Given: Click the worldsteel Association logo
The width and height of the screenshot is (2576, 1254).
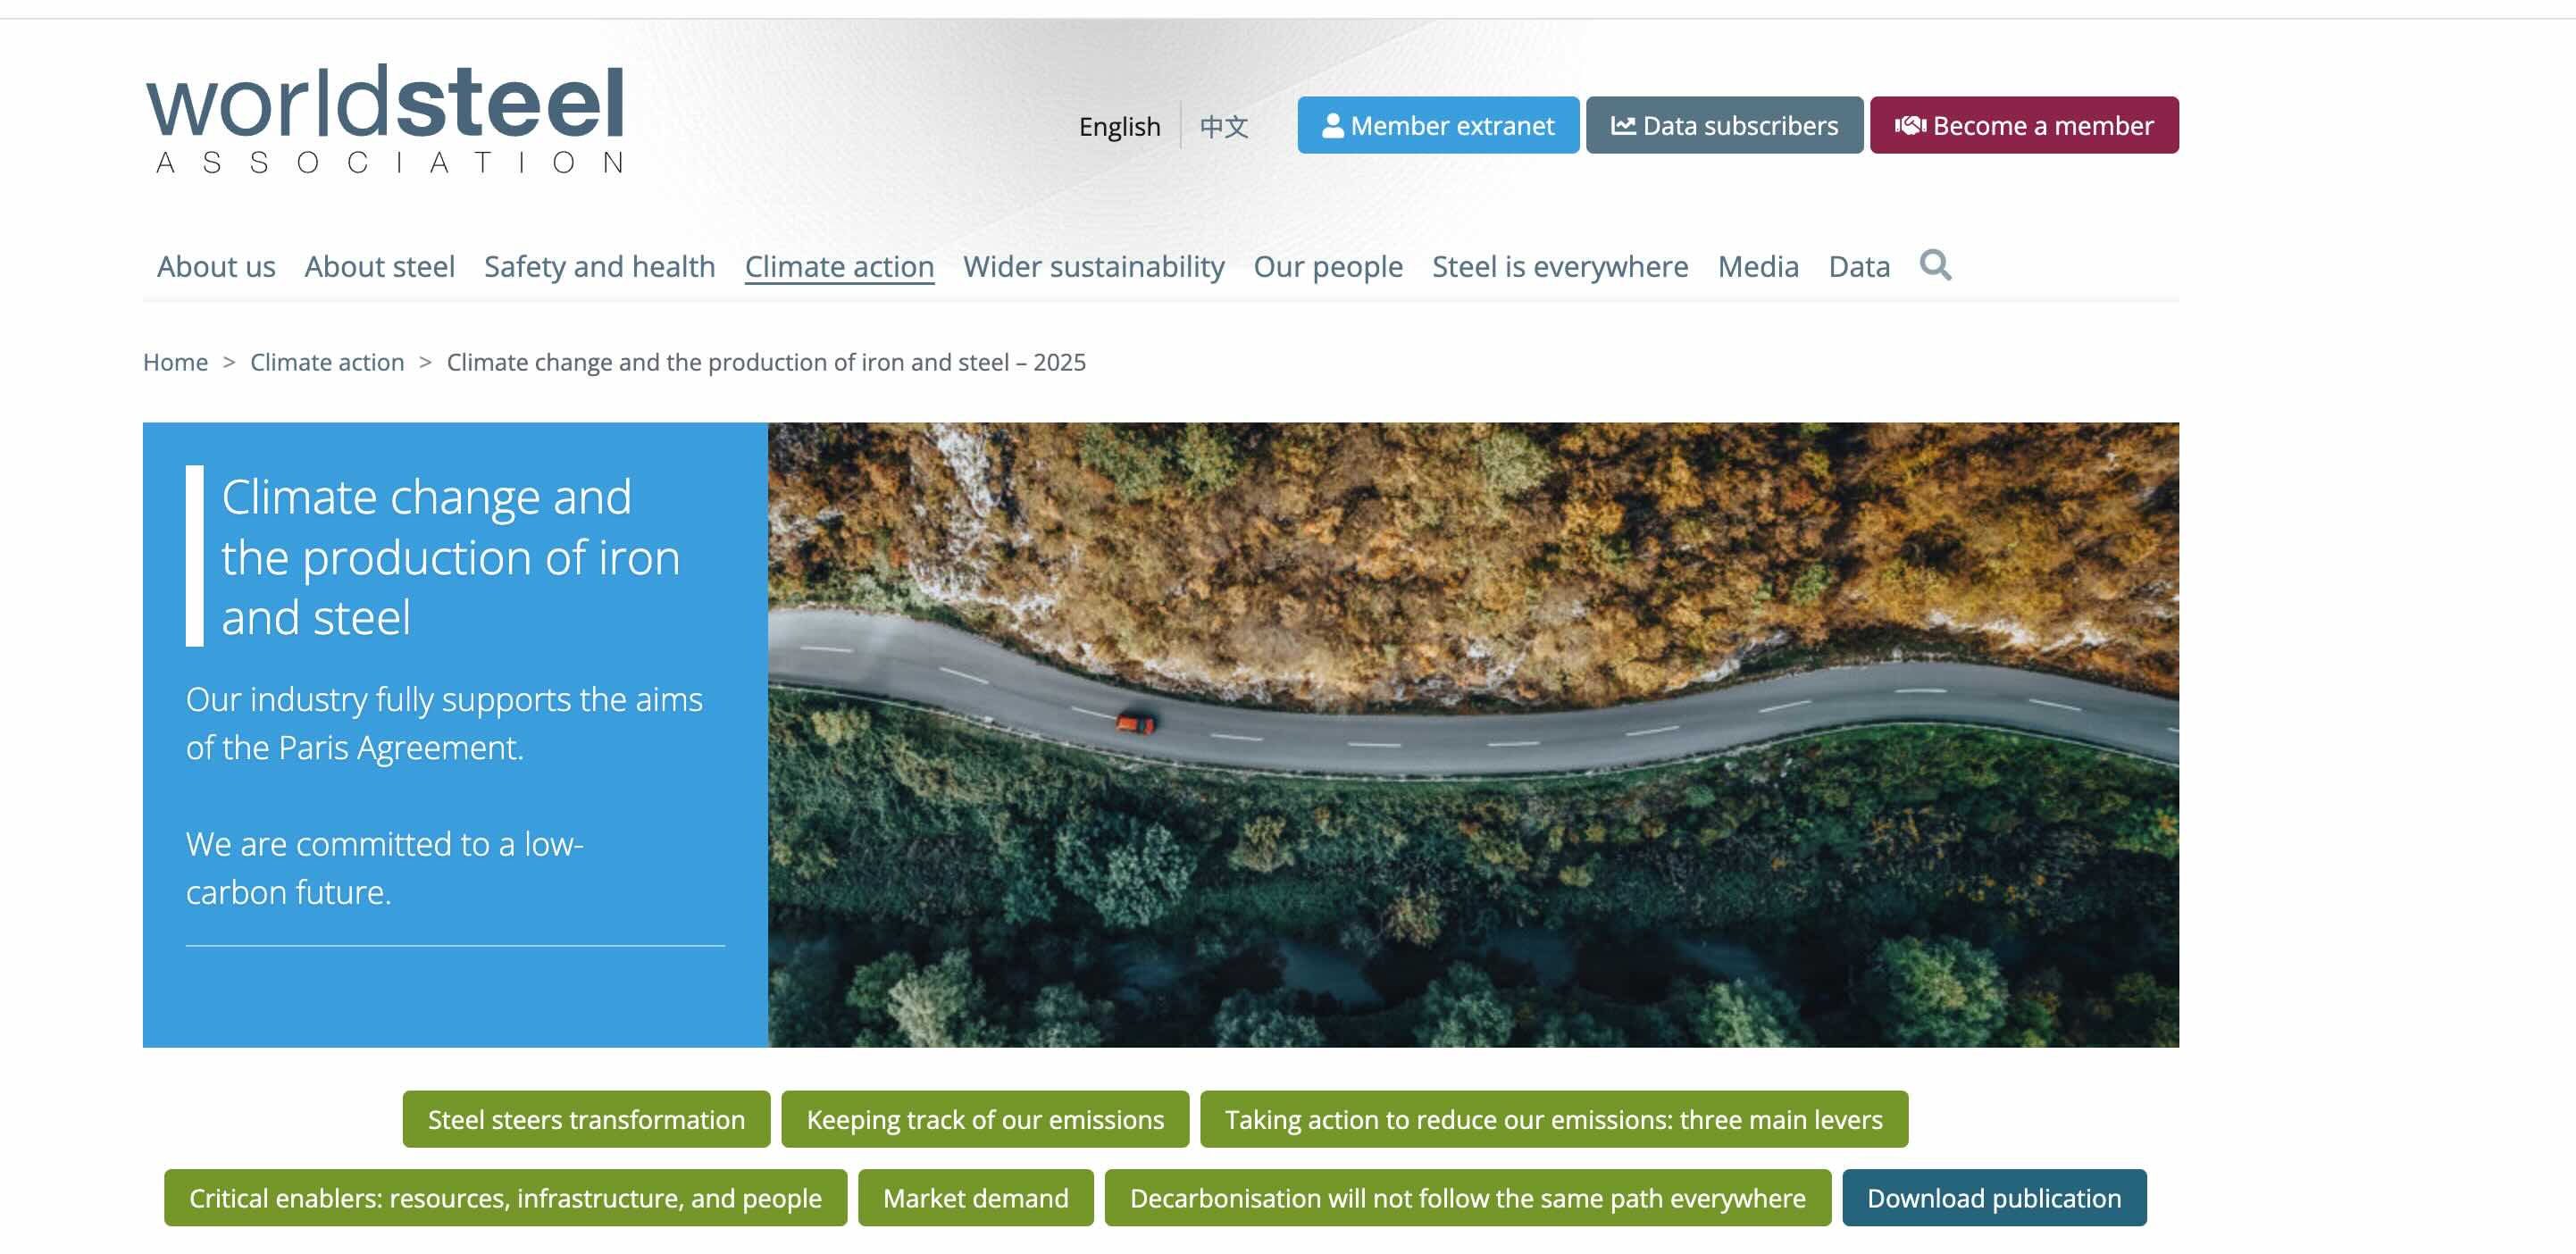Looking at the screenshot, I should click(386, 119).
